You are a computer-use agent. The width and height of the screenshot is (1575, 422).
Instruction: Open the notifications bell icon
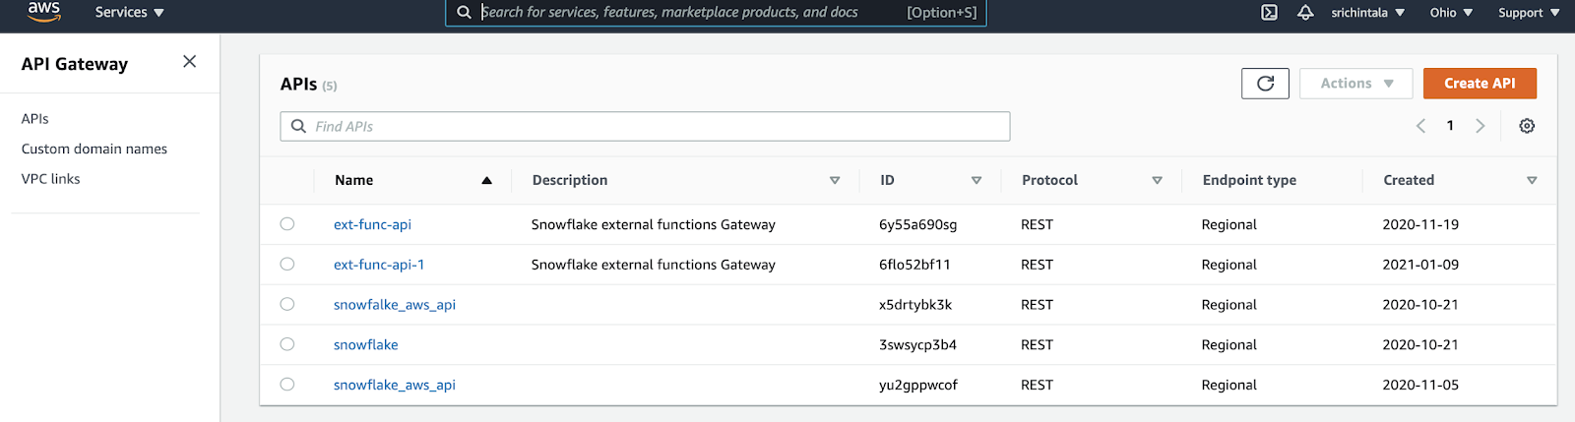[1305, 13]
